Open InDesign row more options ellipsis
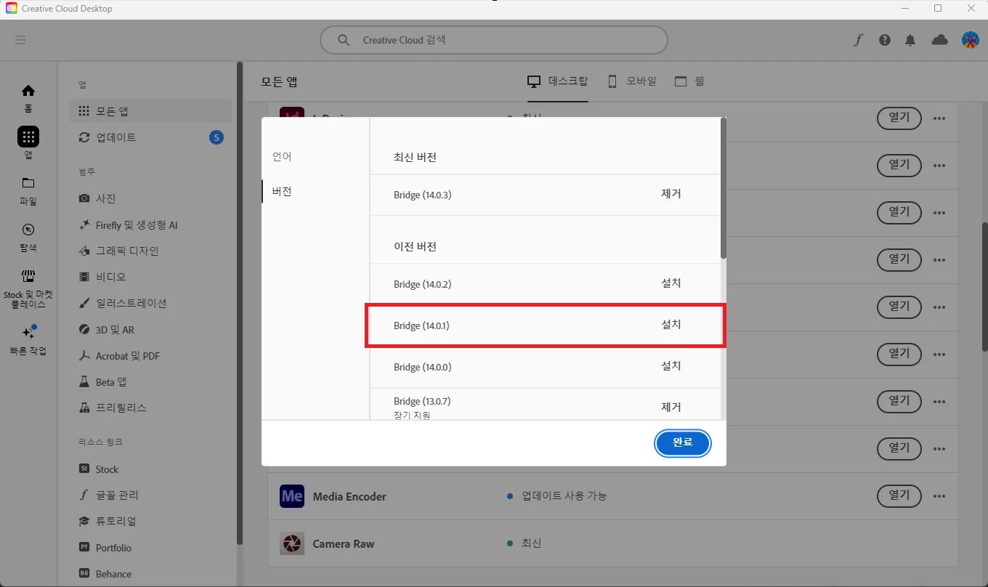The width and height of the screenshot is (988, 587). (939, 118)
